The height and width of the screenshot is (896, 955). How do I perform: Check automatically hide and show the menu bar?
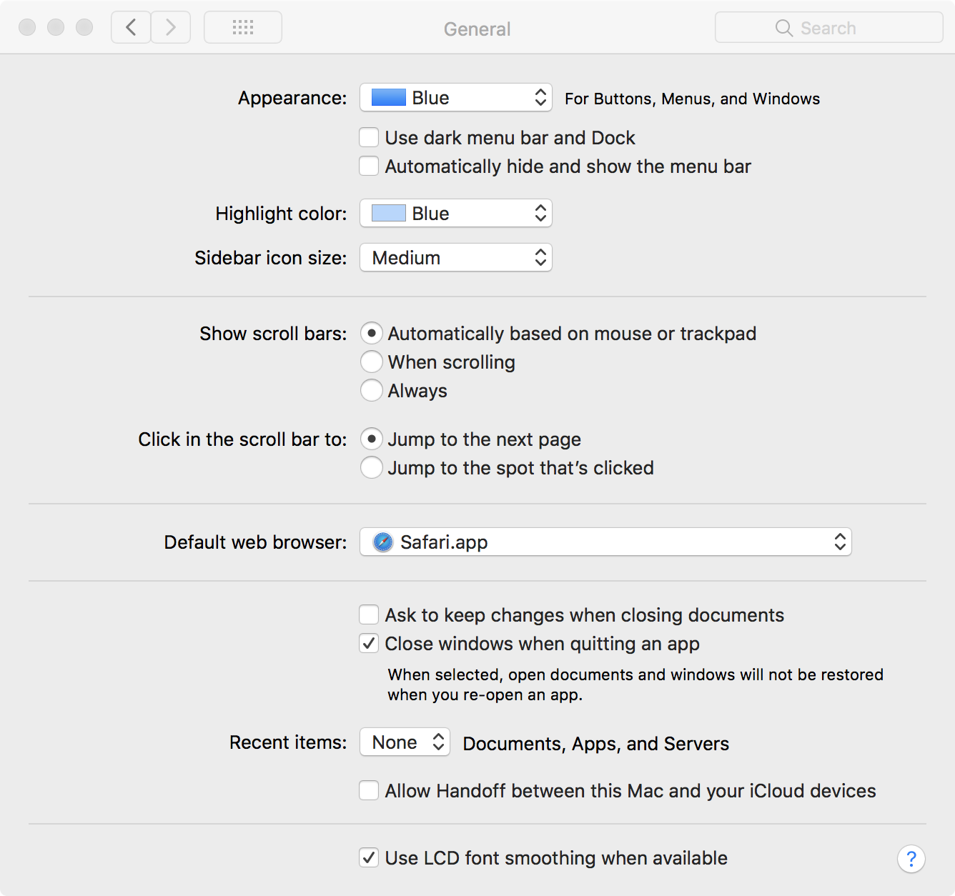click(369, 166)
